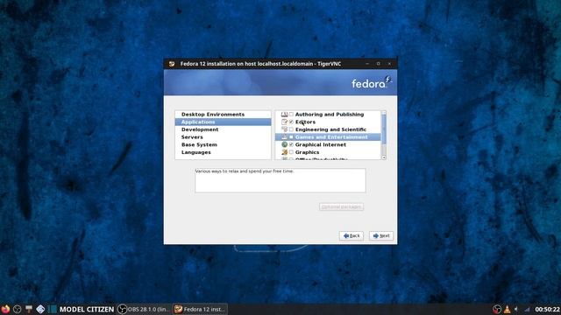Select the Servers category
This screenshot has width=561, height=315.
[223, 137]
